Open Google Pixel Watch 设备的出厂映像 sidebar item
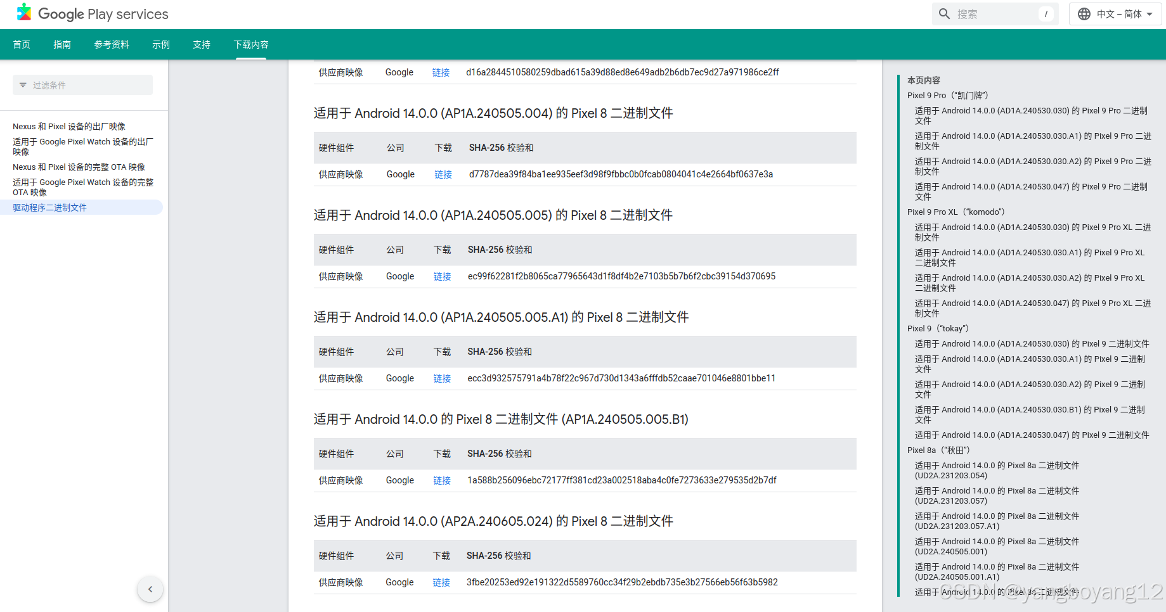This screenshot has width=1166, height=612. (x=83, y=146)
